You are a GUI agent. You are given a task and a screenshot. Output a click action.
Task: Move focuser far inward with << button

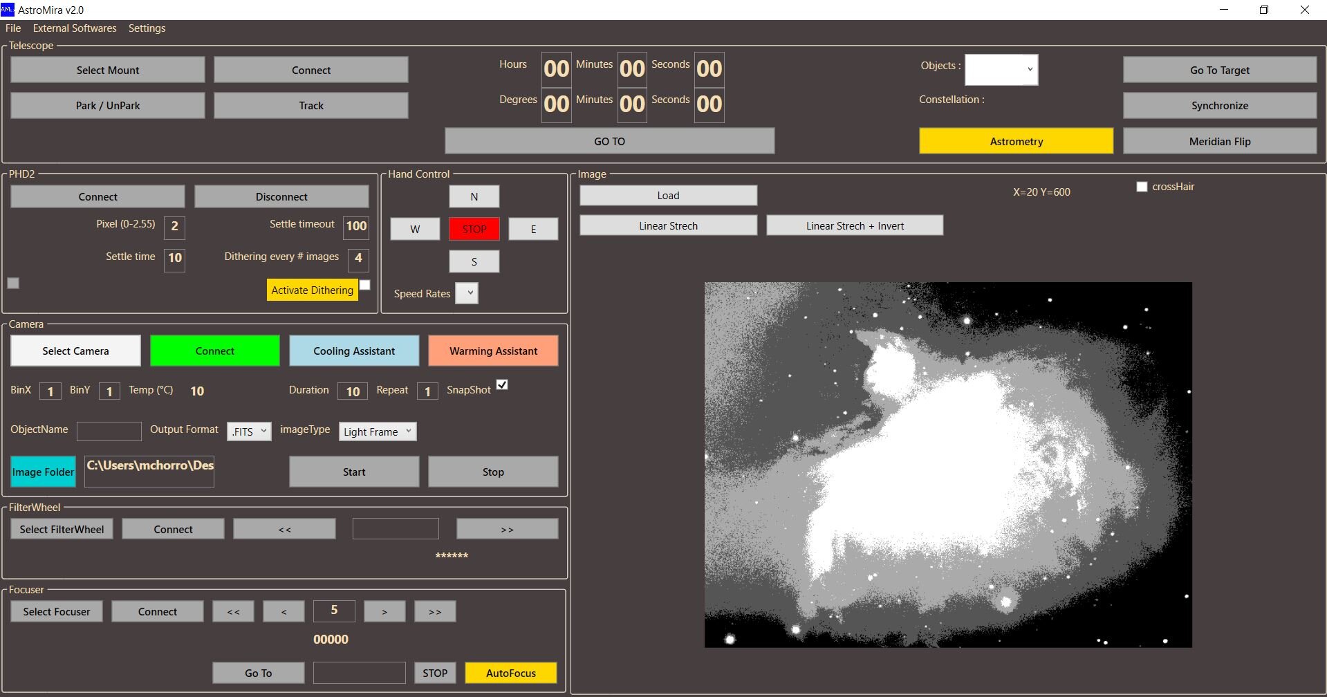pyautogui.click(x=233, y=611)
